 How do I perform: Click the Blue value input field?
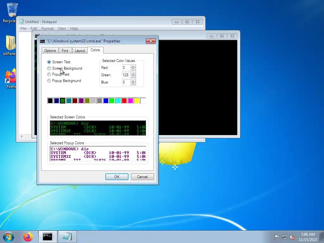(x=126, y=82)
